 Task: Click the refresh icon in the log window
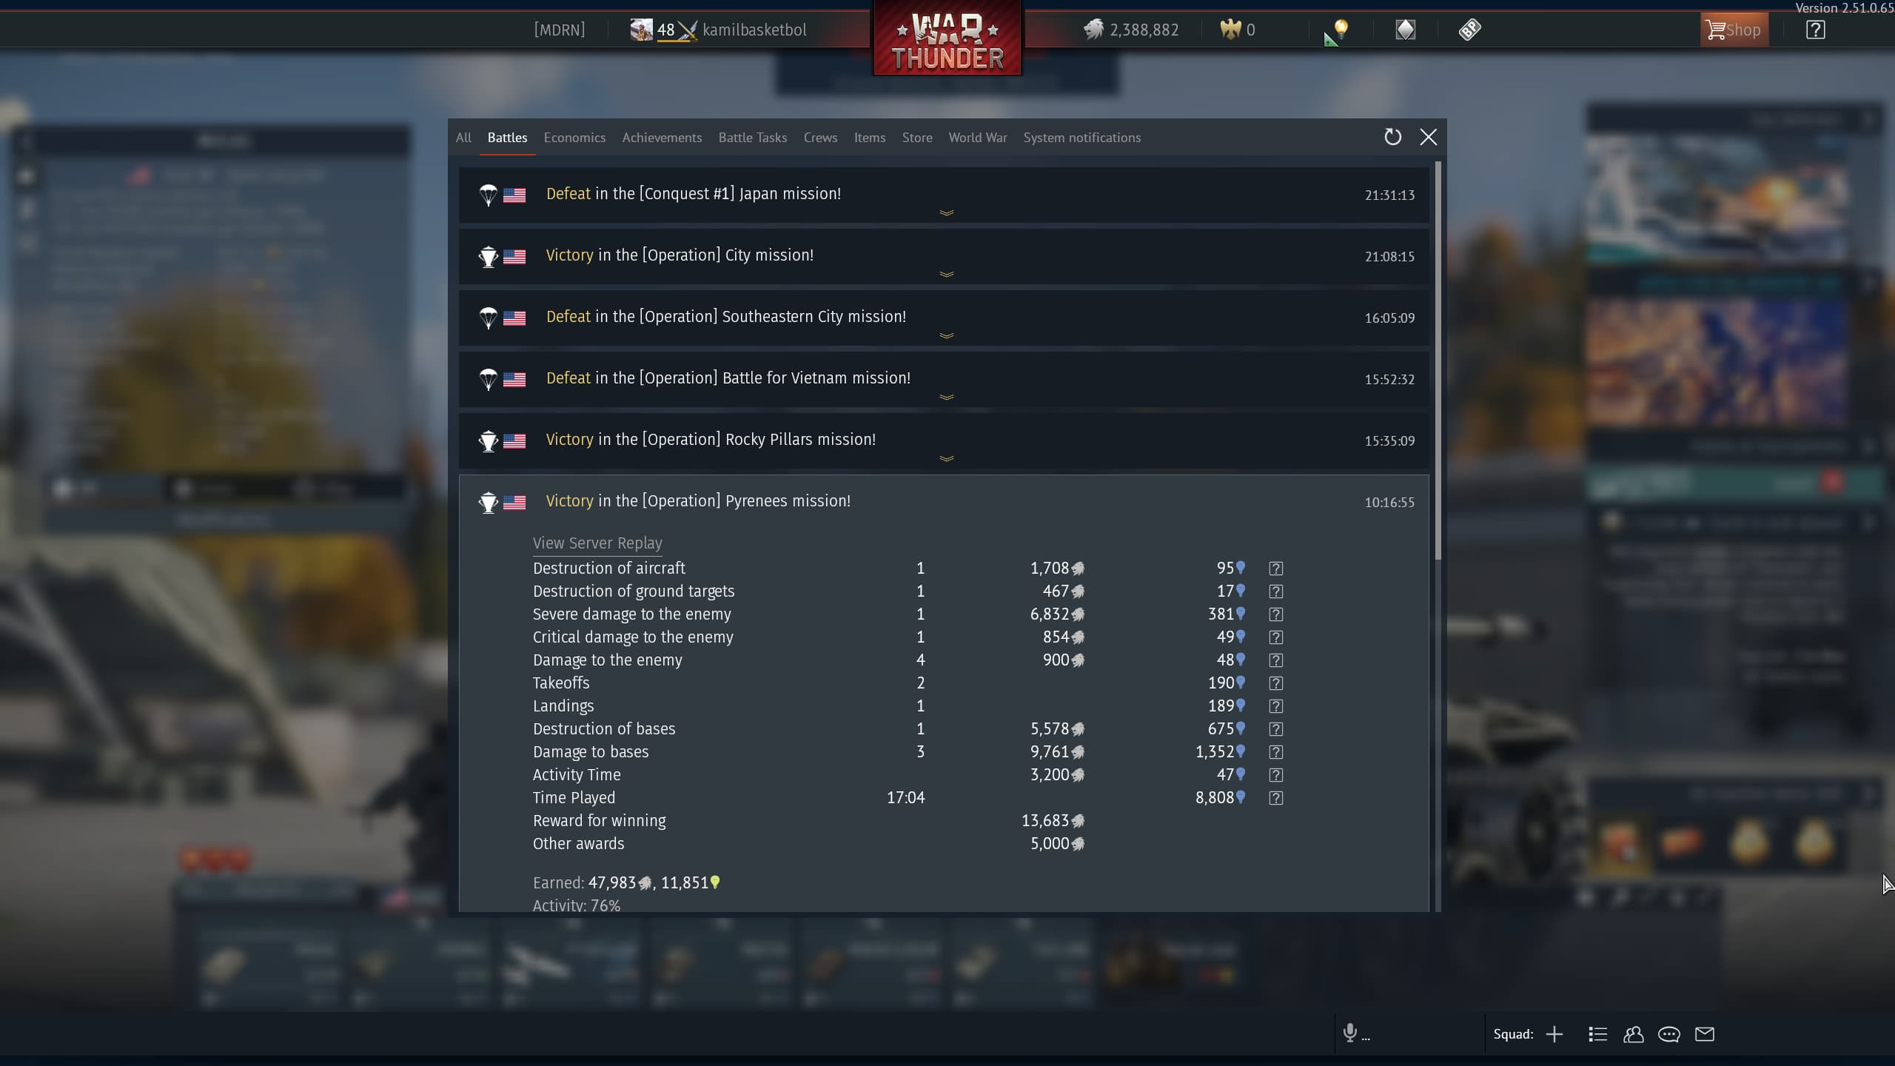pyautogui.click(x=1392, y=137)
